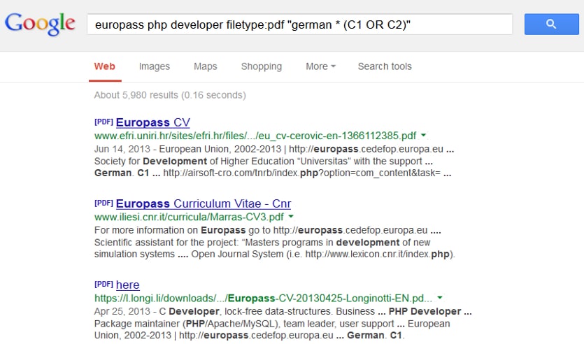Viewport: 584px width, 344px height.
Task: Click the [PDF] tag beside Europass CV
Action: click(x=104, y=122)
